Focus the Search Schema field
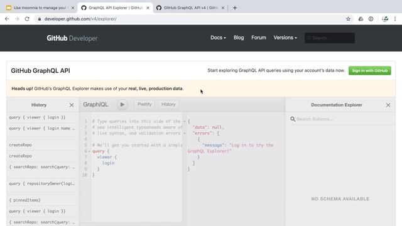 pyautogui.click(x=344, y=119)
